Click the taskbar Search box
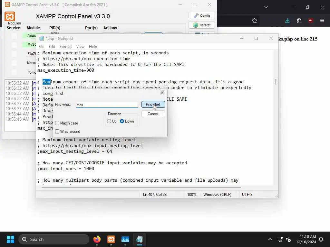 click(54, 239)
